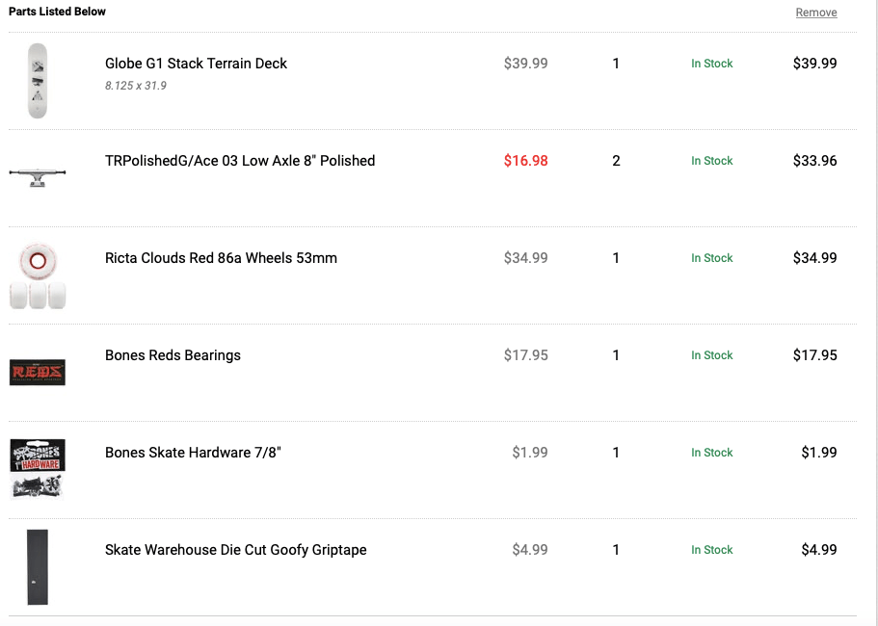
Task: Click the griptape product thumbnail
Action: (x=38, y=566)
